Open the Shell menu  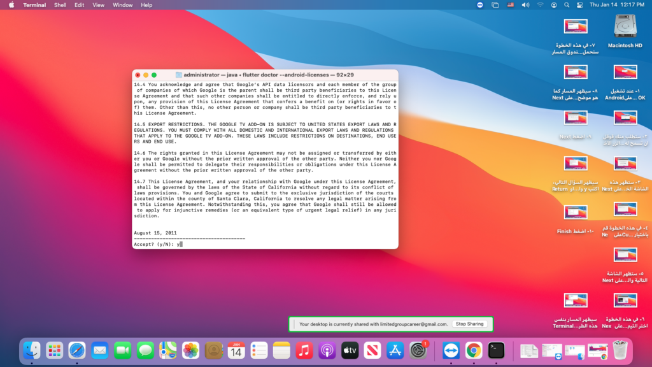[x=60, y=5]
